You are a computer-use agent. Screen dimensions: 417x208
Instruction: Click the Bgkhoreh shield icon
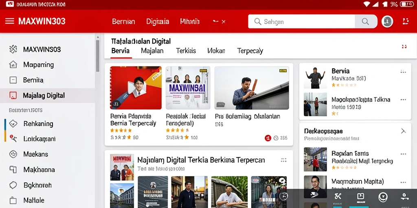[x=13, y=185]
